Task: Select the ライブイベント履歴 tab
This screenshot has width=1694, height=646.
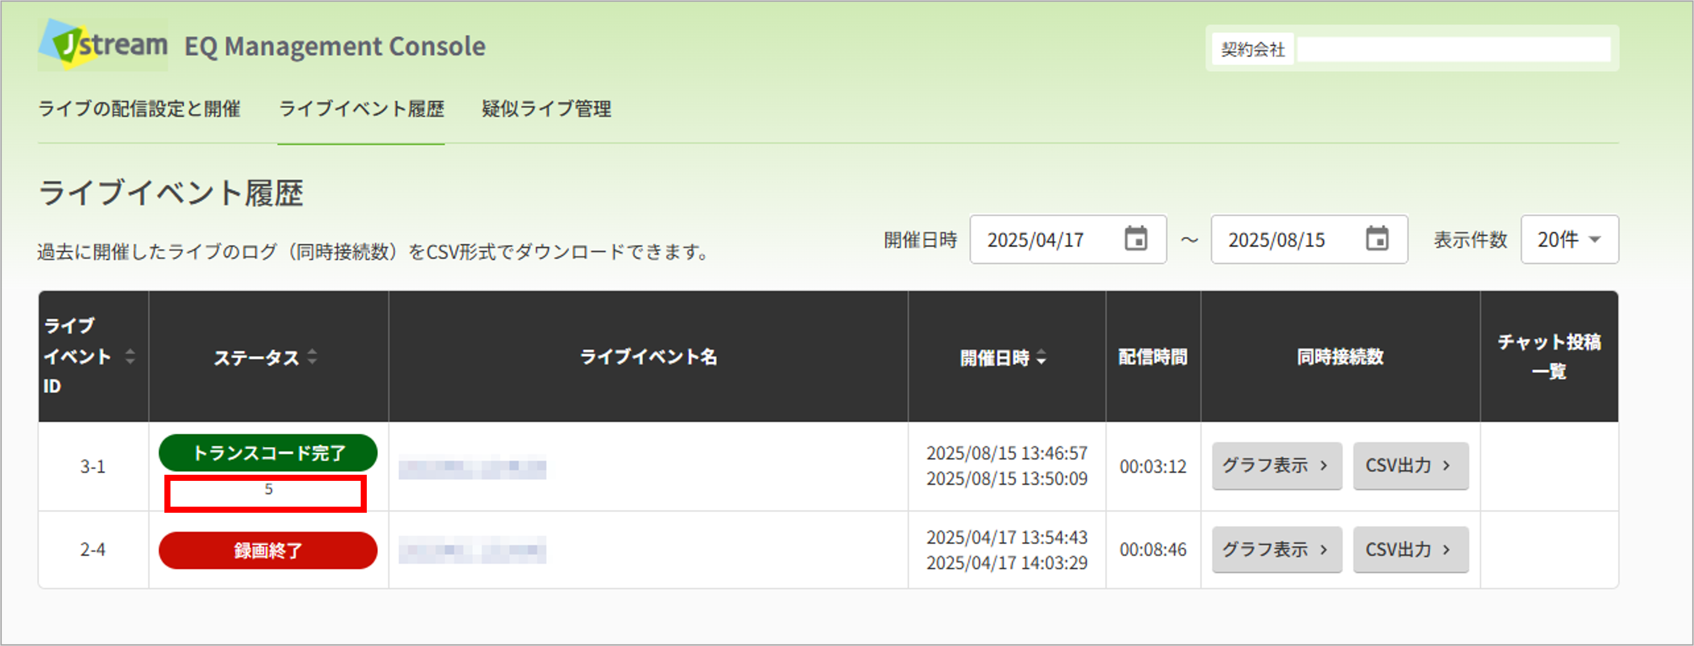Action: click(x=361, y=108)
